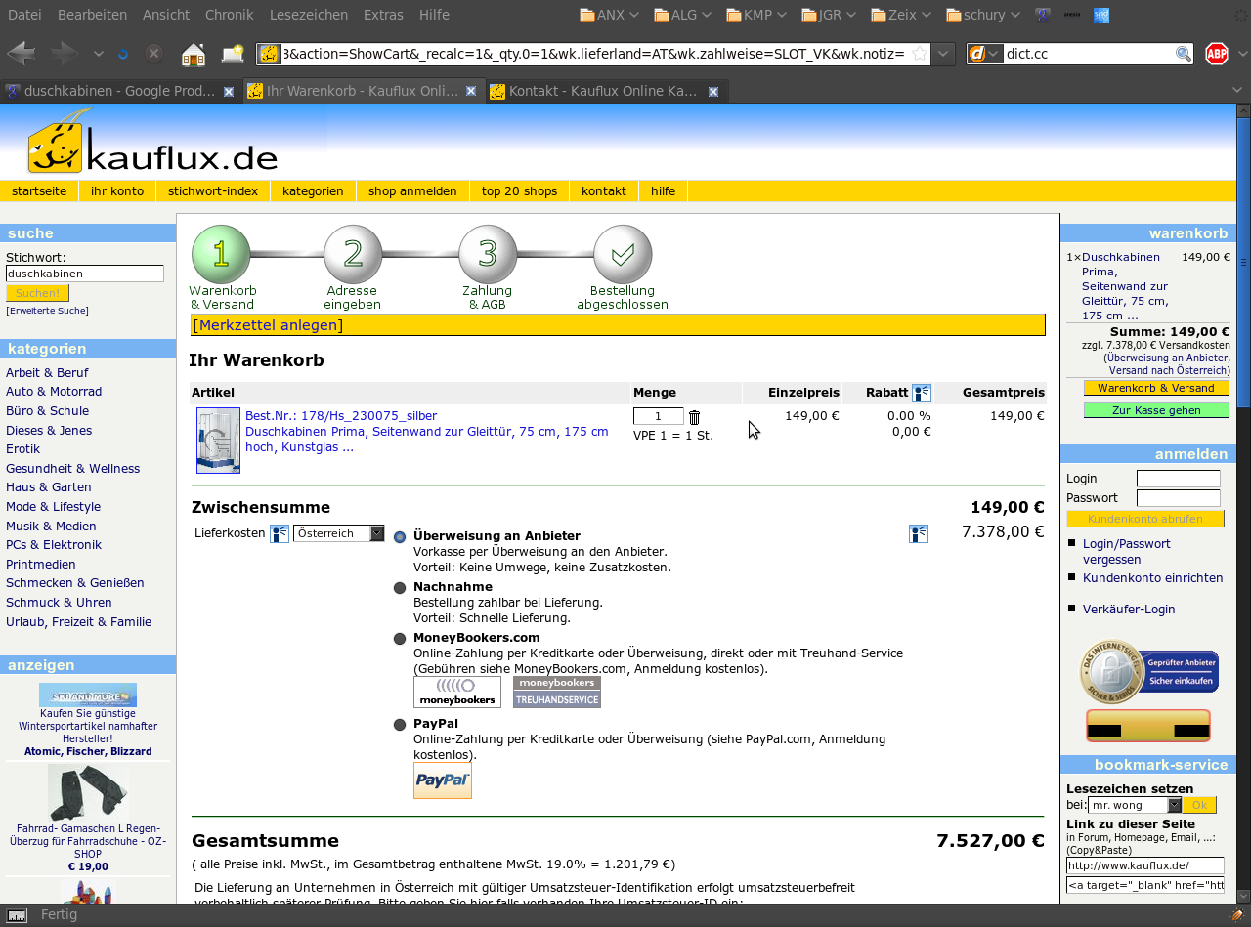Click Bestellung abgeschlossen checkmark circle
The image size is (1251, 927).
point(623,254)
